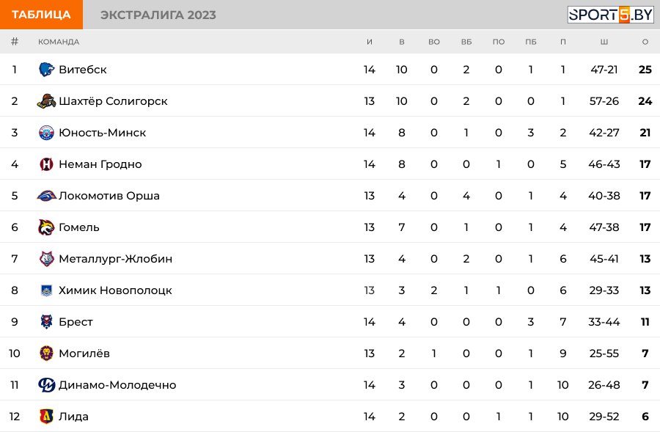Click the Химик Новополоцк team logo
This screenshot has width=660, height=432.
[x=46, y=290]
